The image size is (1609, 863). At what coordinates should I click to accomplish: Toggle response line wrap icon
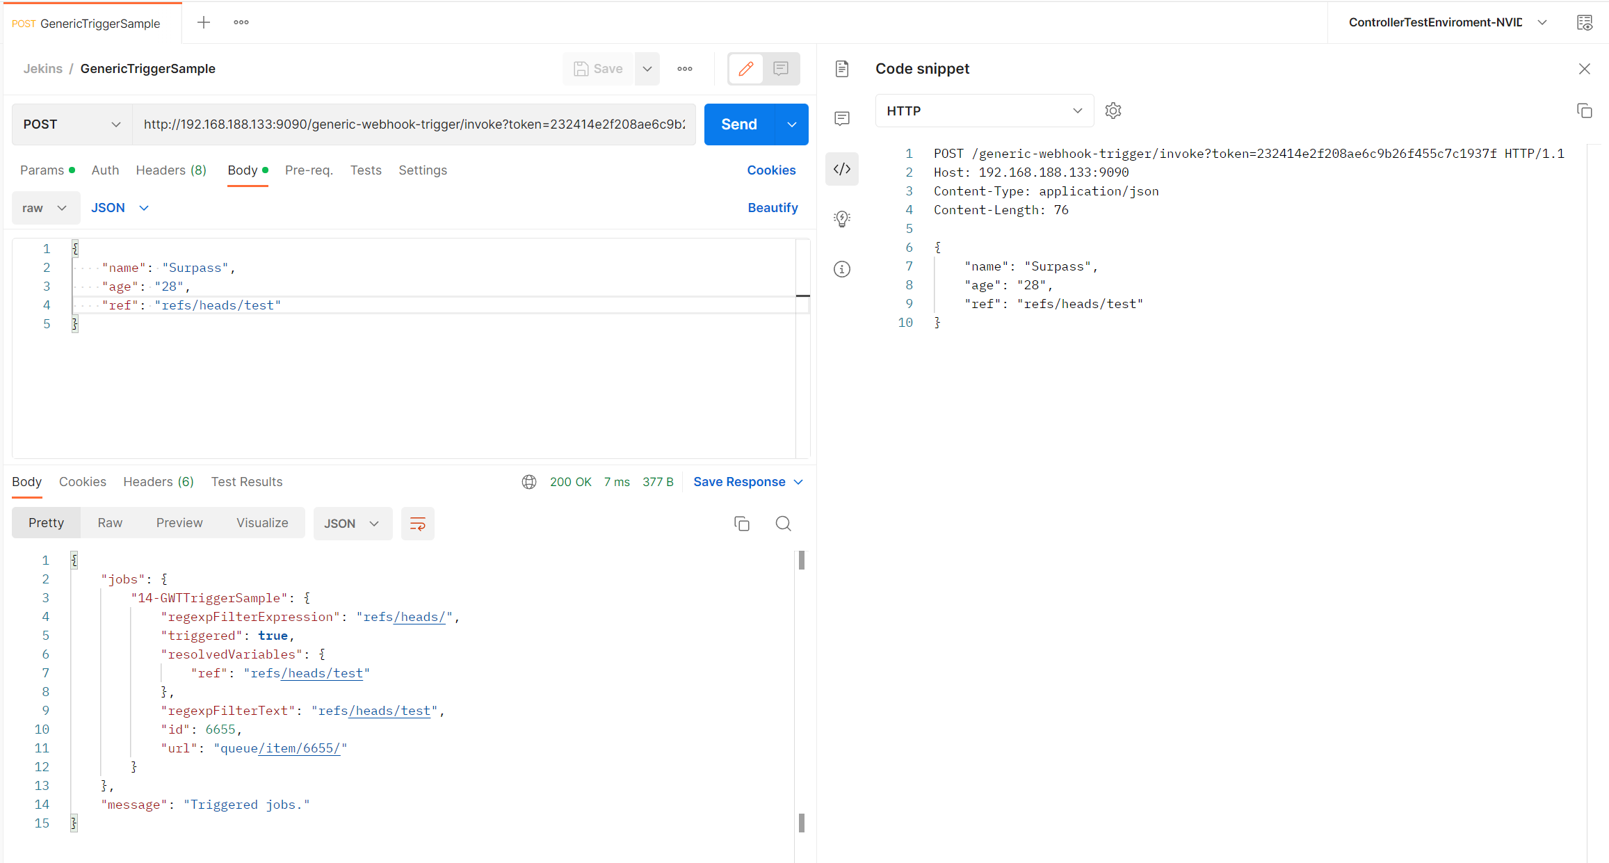click(x=418, y=524)
